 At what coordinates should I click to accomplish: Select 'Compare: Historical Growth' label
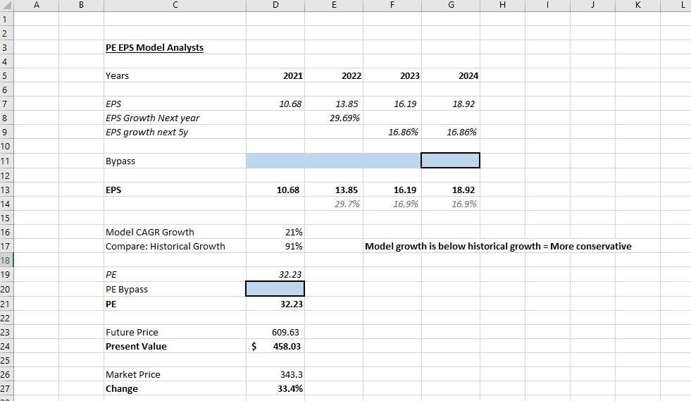pyautogui.click(x=175, y=246)
